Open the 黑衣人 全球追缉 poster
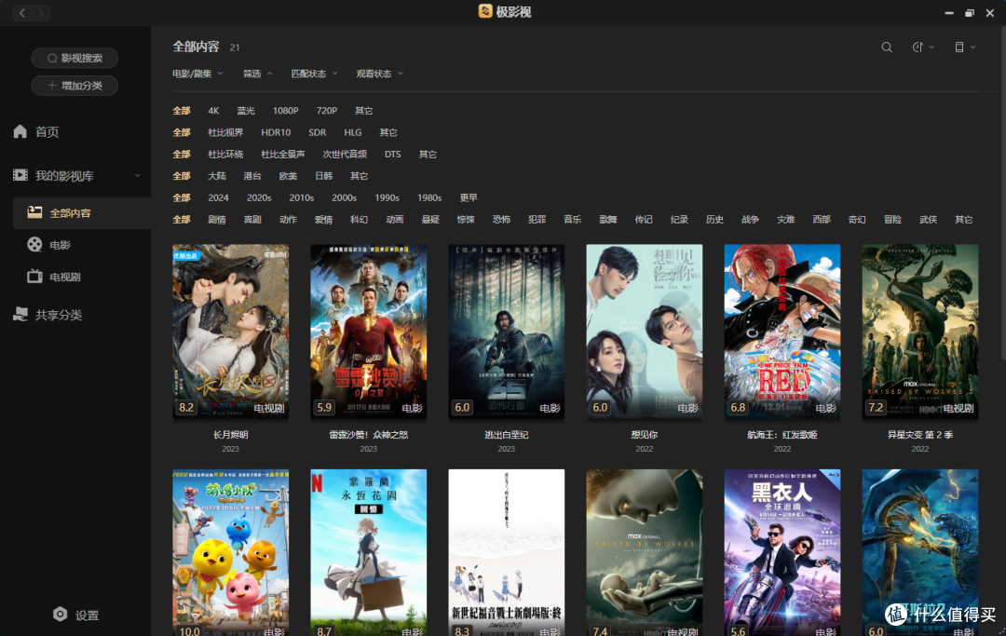1006x636 pixels. tap(782, 552)
